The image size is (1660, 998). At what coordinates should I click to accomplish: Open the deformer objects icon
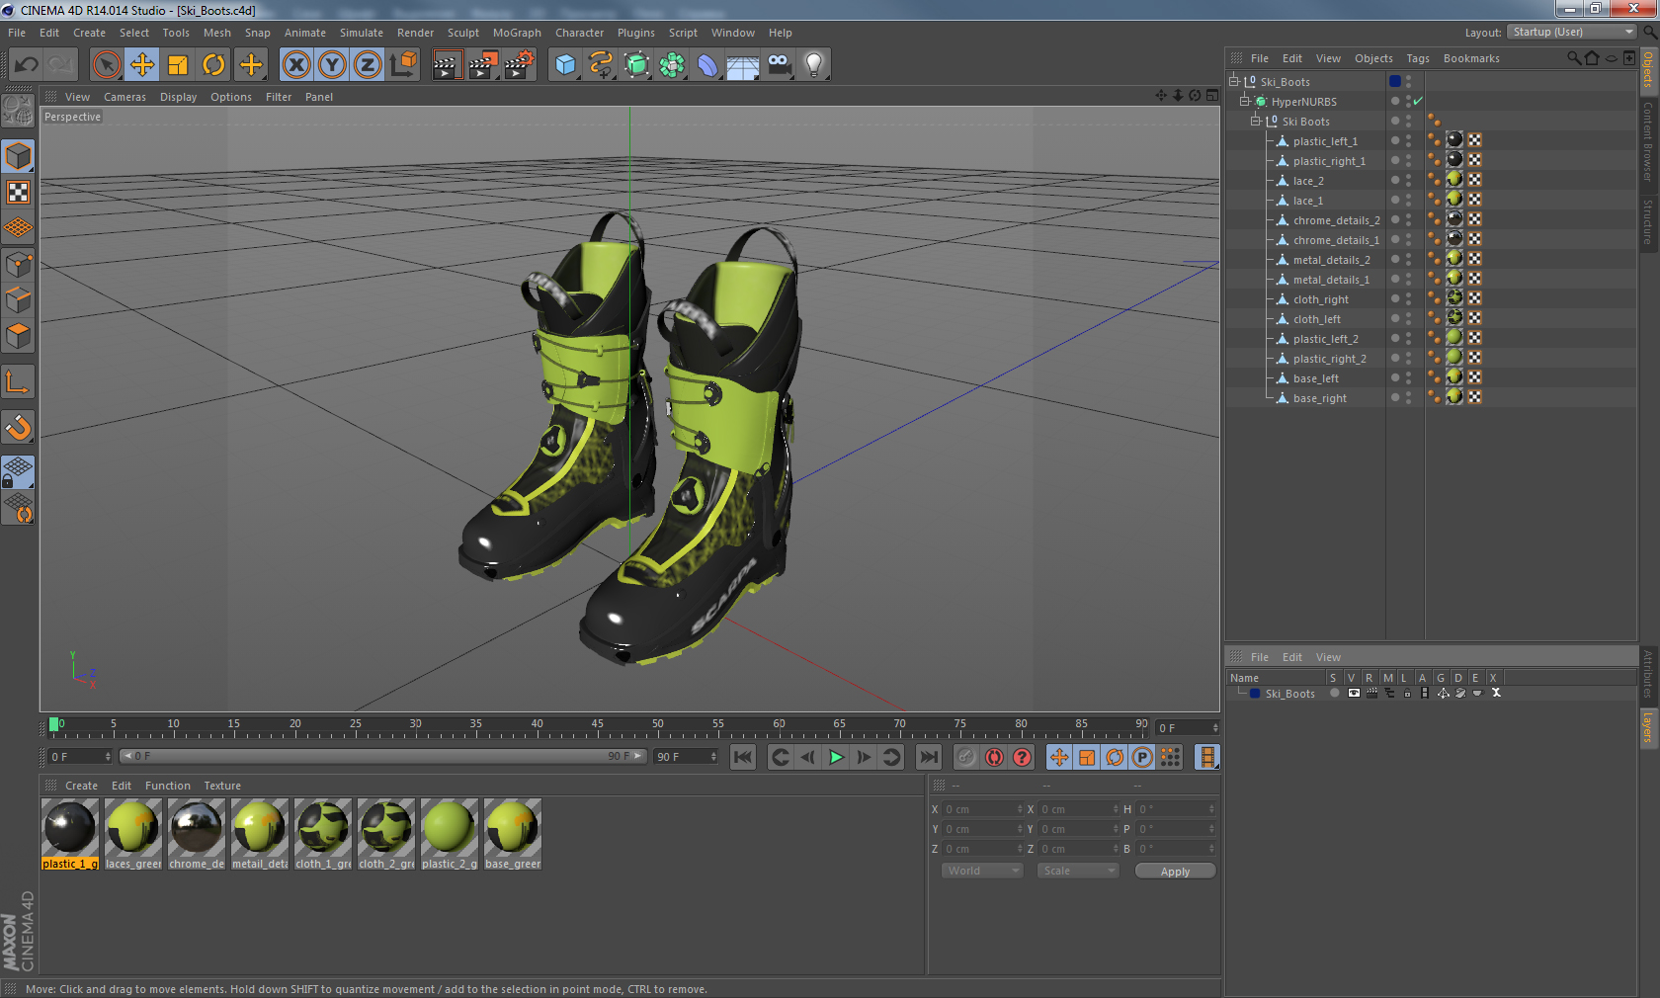coord(707,65)
